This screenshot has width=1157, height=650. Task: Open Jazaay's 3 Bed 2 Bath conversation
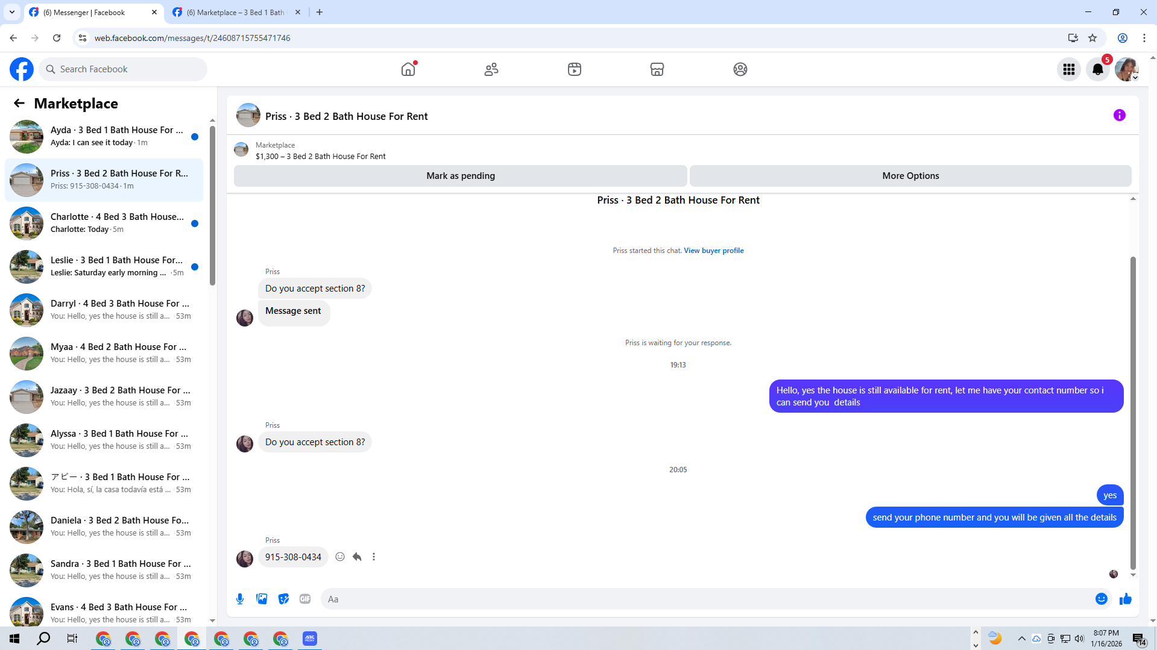pyautogui.click(x=104, y=397)
